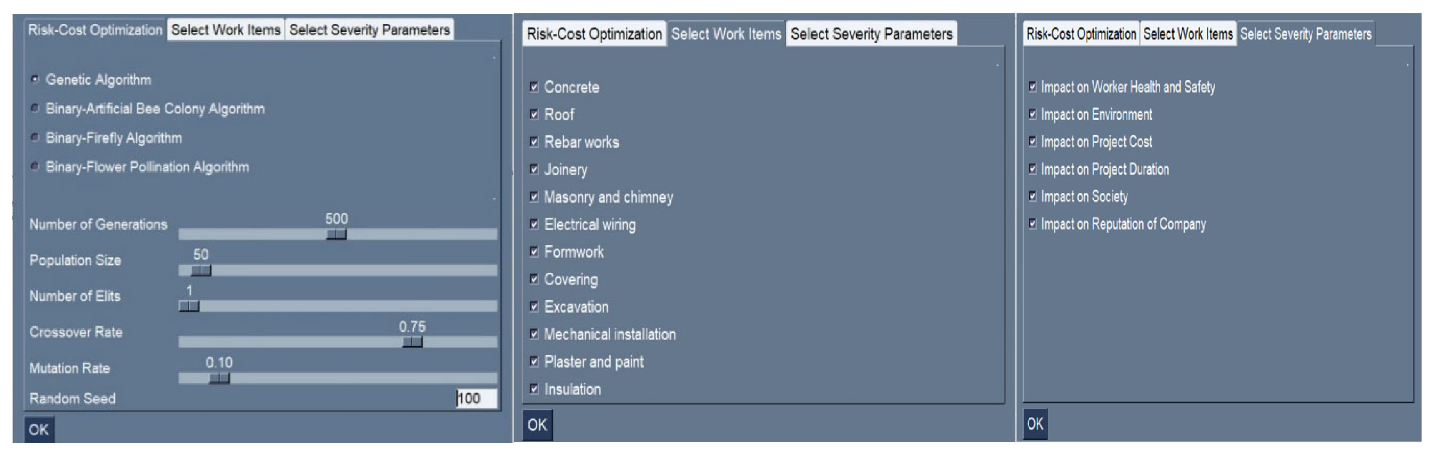Uncheck the Concrete work item checkbox
Viewport: 1435px width, 453px height.
533,87
